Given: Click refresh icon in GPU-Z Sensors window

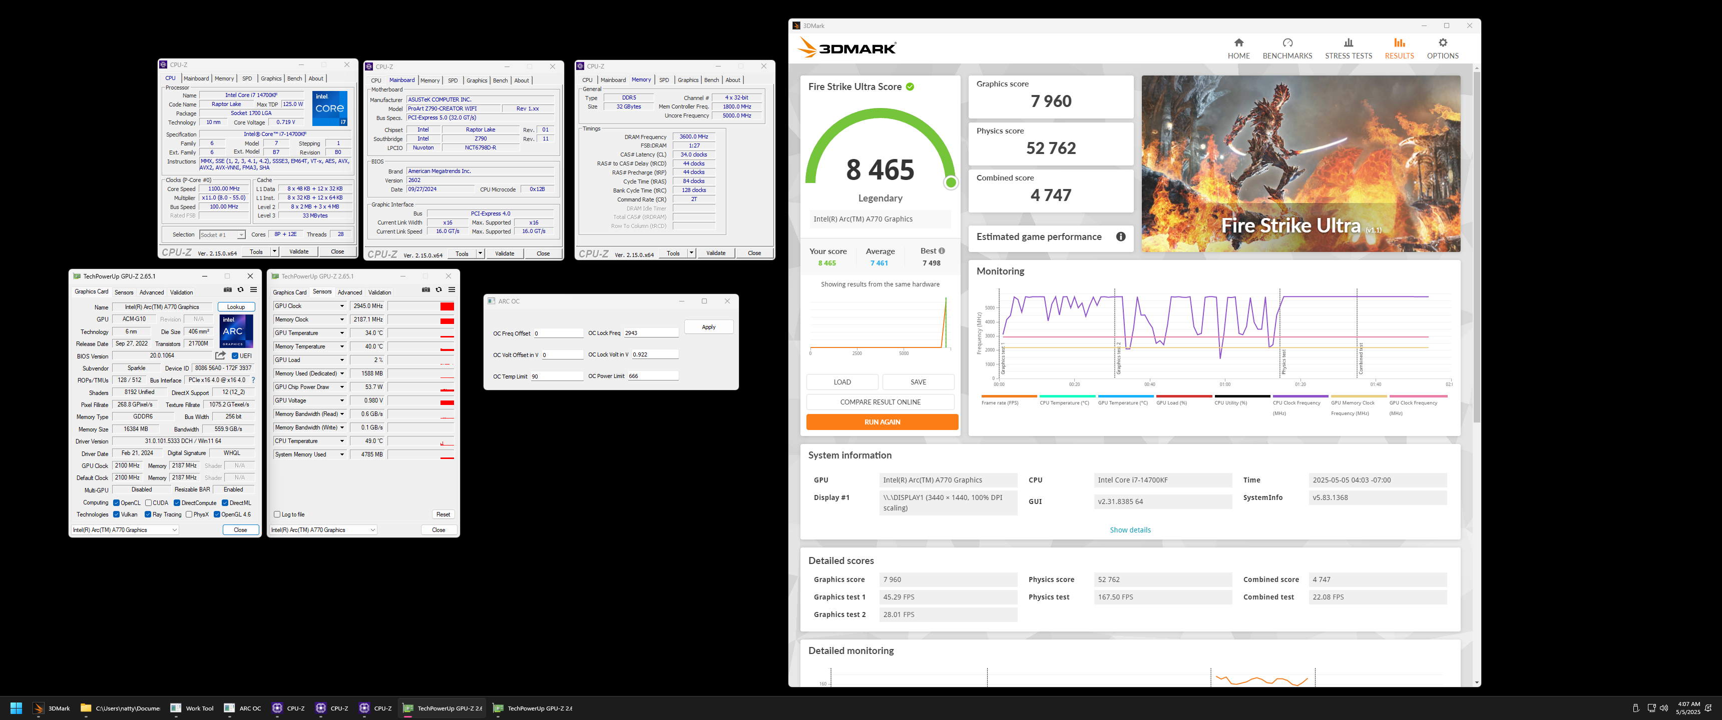Looking at the screenshot, I should [x=439, y=290].
